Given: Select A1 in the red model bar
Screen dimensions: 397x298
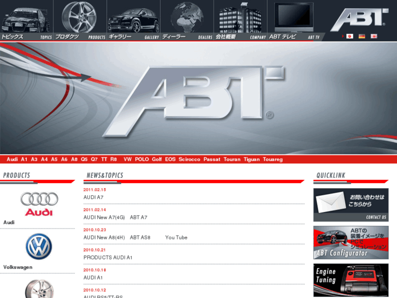Looking at the screenshot, I should [x=24, y=159].
